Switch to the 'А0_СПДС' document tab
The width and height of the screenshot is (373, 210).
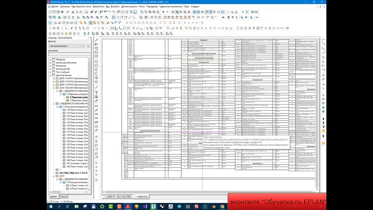[125, 197]
